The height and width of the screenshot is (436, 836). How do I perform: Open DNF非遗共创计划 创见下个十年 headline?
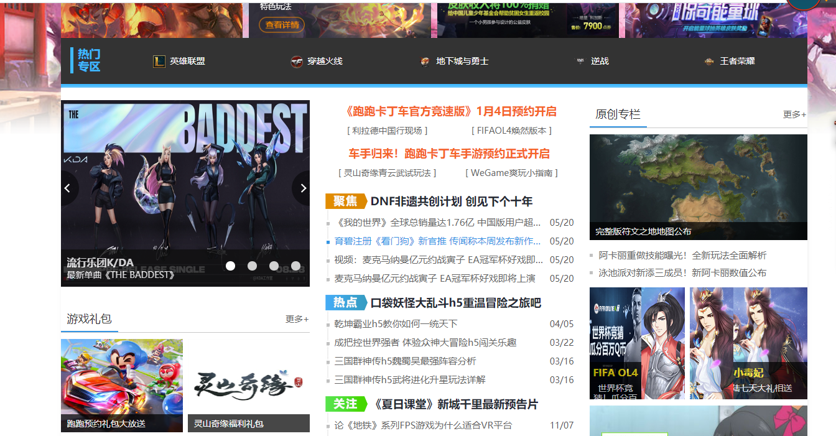click(x=452, y=202)
